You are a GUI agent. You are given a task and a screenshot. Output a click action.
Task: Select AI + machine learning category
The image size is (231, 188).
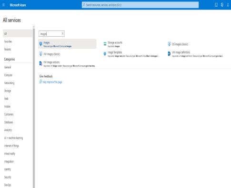click(x=13, y=138)
